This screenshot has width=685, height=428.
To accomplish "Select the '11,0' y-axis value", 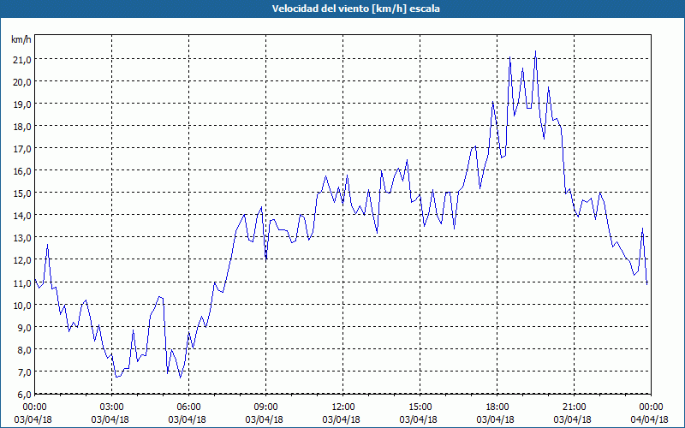I will 22,282.
